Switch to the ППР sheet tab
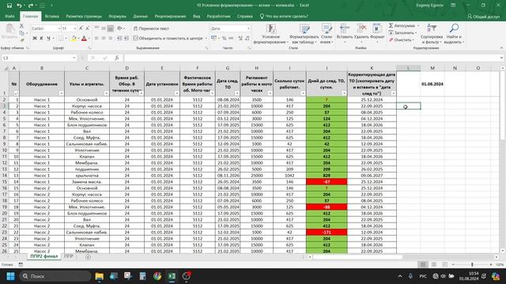 [69, 256]
